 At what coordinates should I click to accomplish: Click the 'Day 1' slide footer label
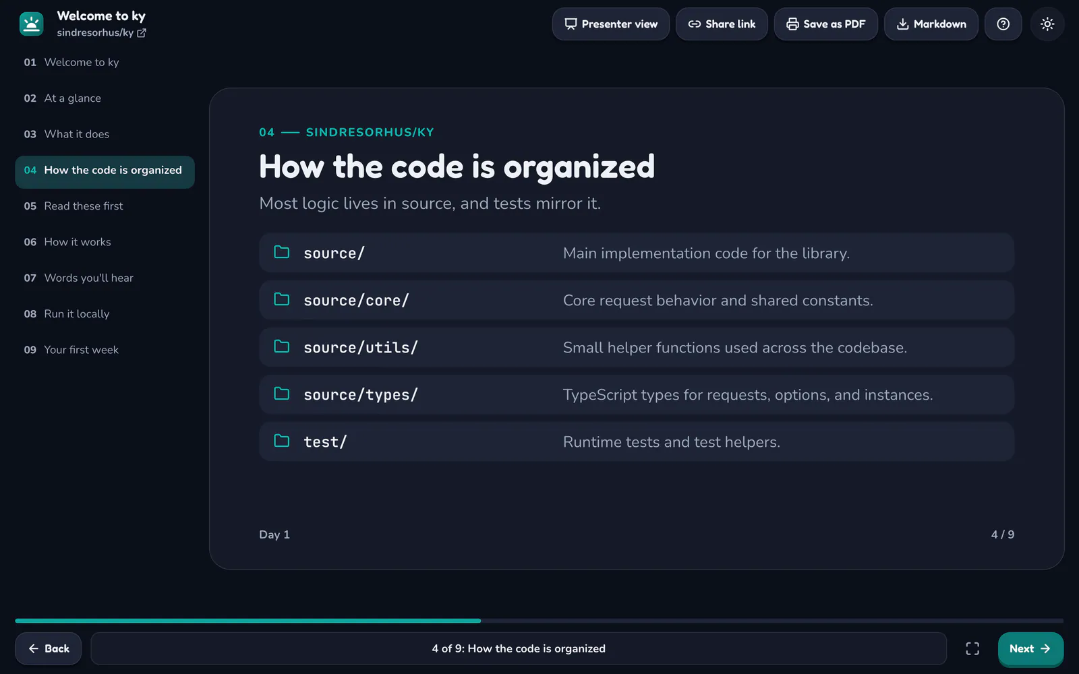pos(274,534)
